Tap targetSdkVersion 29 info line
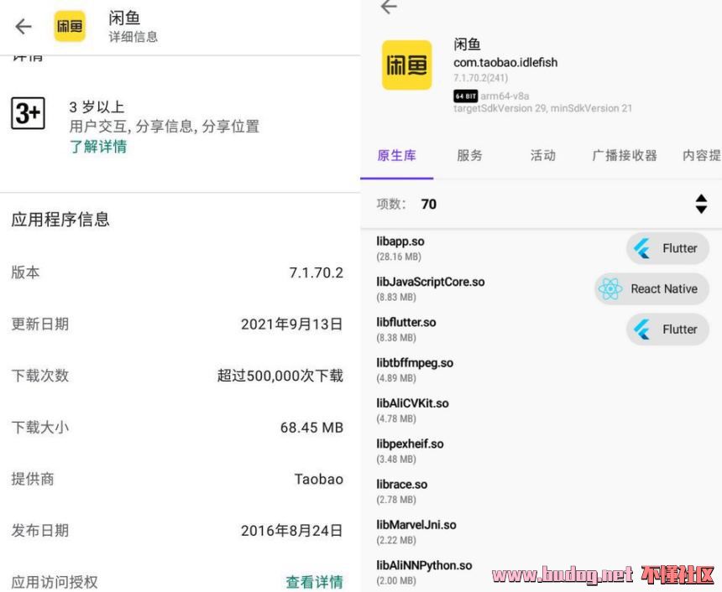Viewport: 722px width, 592px height. pos(543,108)
